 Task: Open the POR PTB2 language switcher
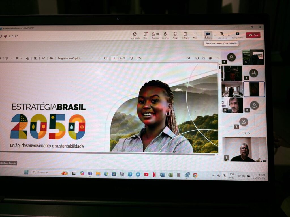click(232, 176)
